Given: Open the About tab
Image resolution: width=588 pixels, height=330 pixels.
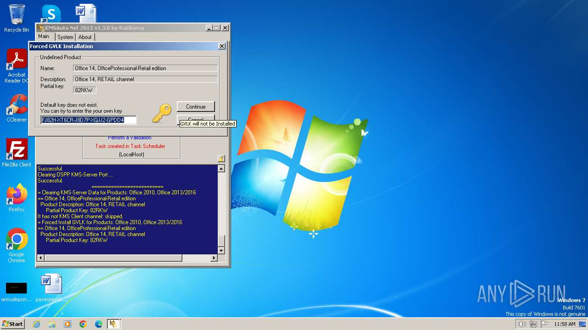Looking at the screenshot, I should pos(85,37).
